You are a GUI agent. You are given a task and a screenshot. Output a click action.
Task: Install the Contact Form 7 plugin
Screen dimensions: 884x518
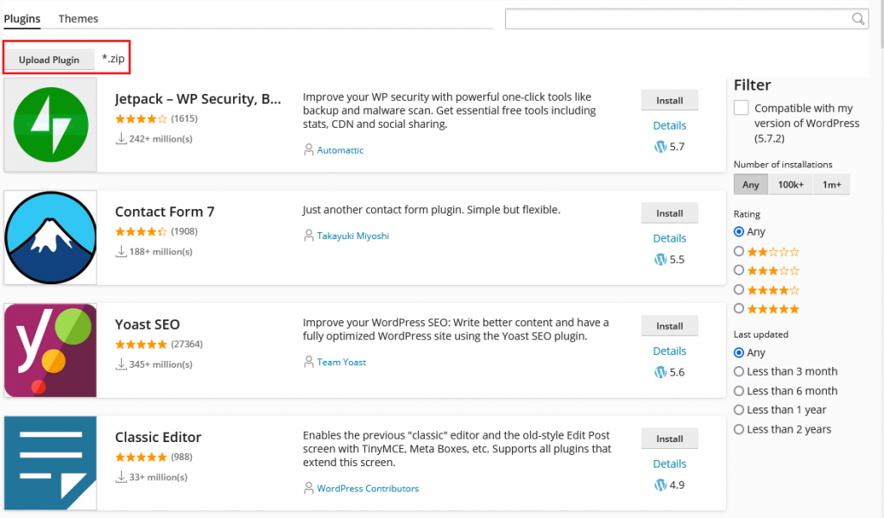[x=669, y=213]
